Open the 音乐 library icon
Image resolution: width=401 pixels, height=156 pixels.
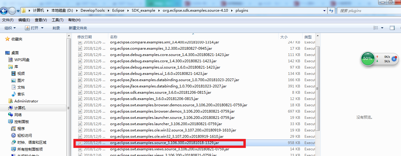[x=14, y=94]
